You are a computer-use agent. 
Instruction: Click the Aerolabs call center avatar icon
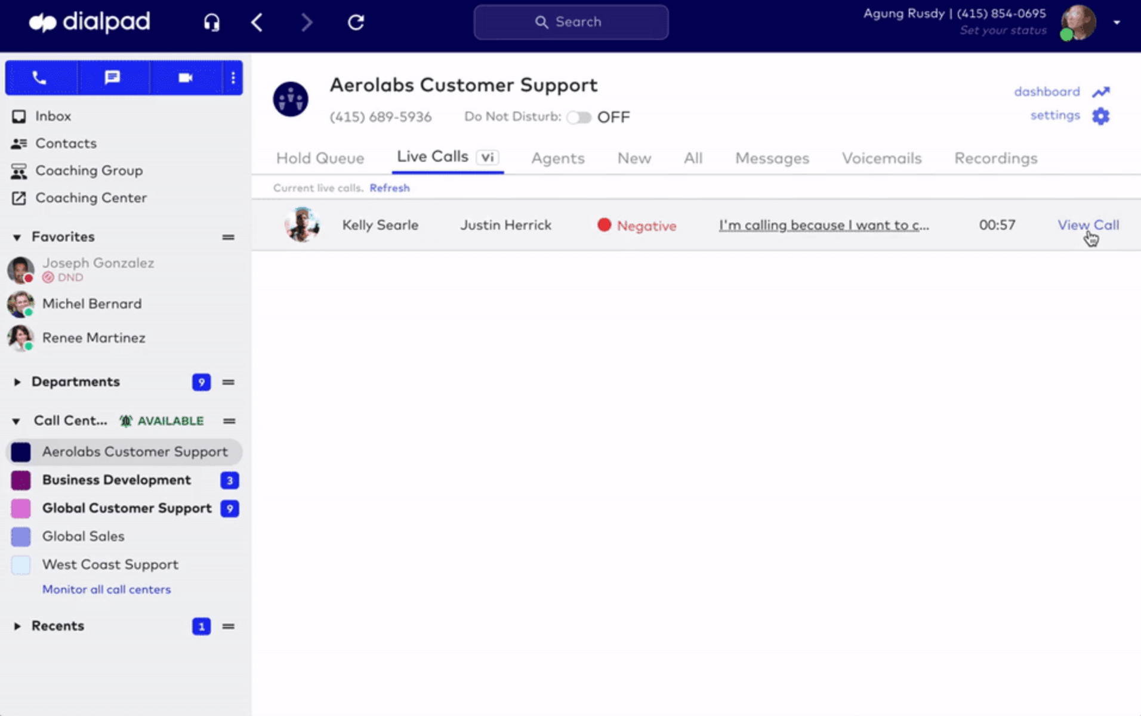291,99
